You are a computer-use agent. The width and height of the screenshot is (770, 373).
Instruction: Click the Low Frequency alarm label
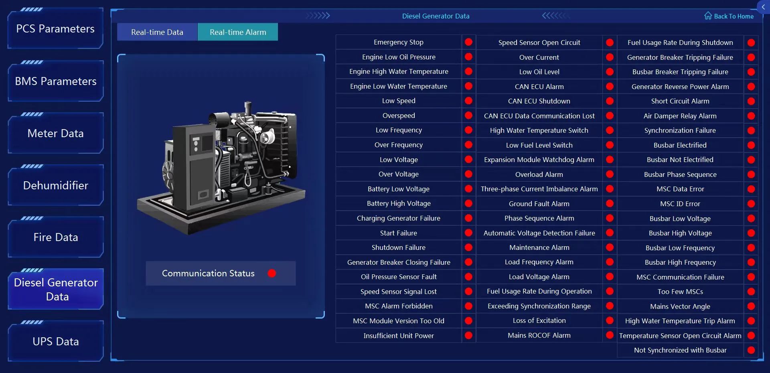coord(399,130)
